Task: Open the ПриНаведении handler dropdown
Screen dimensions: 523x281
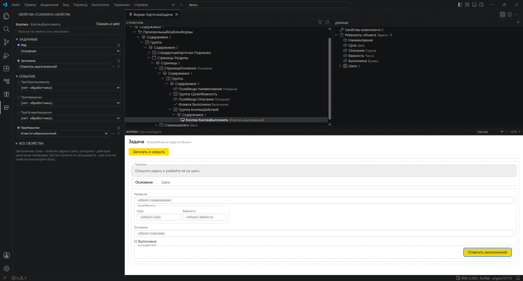Action: click(x=69, y=103)
